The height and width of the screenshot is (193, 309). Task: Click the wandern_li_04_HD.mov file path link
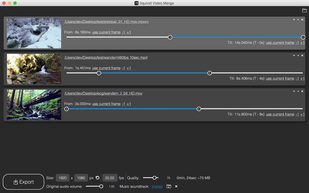pos(103,93)
